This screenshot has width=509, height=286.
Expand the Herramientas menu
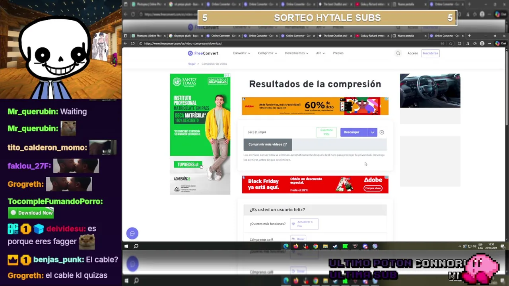click(x=296, y=53)
